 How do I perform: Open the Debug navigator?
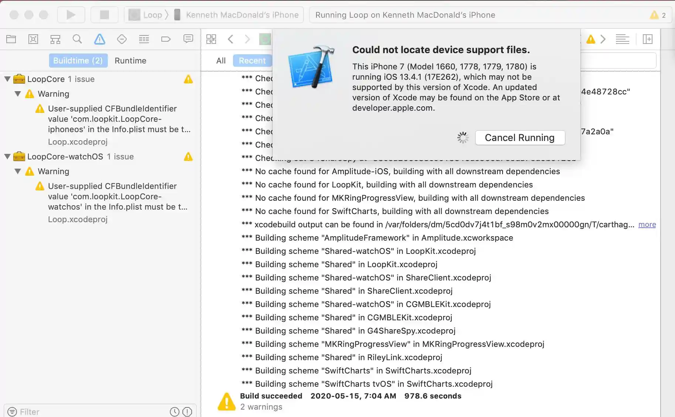point(144,39)
